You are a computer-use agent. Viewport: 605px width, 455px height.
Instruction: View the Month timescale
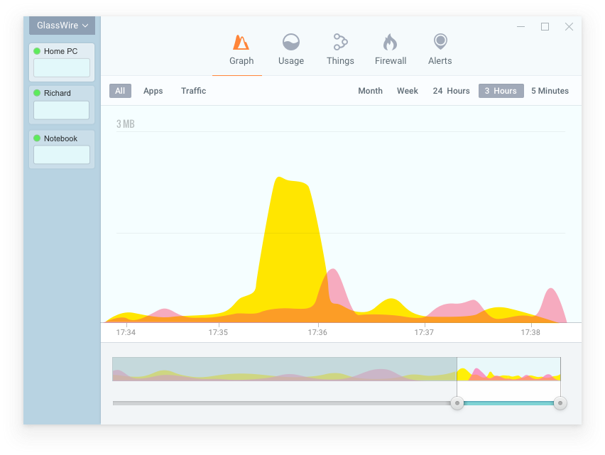pos(370,91)
